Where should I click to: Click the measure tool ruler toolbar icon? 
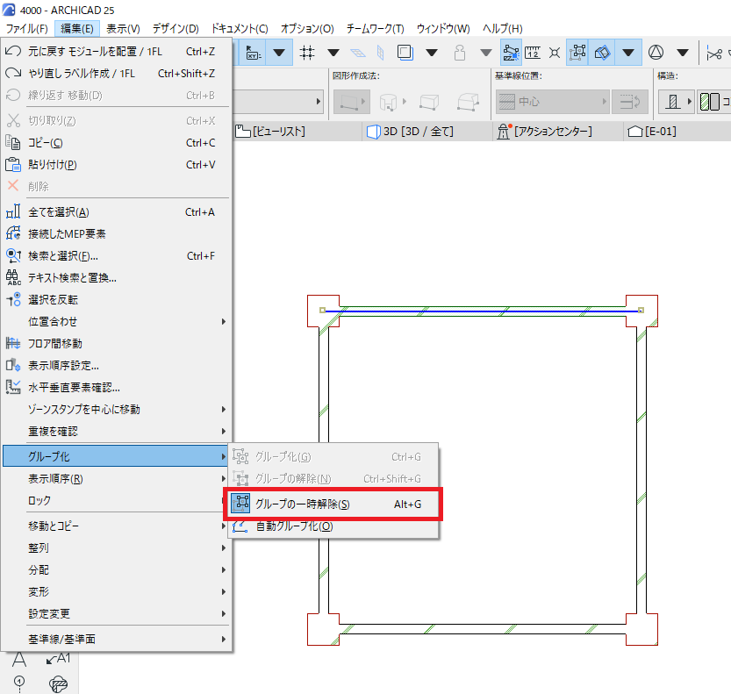(533, 52)
